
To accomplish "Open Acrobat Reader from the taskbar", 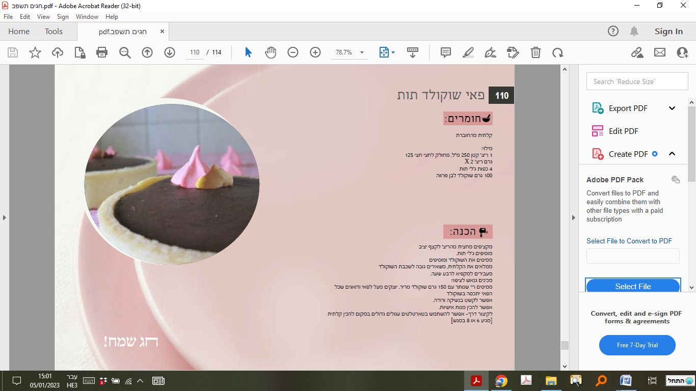I will (x=476, y=381).
